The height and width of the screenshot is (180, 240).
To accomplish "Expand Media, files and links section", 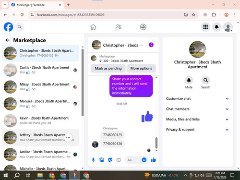I will [x=197, y=119].
